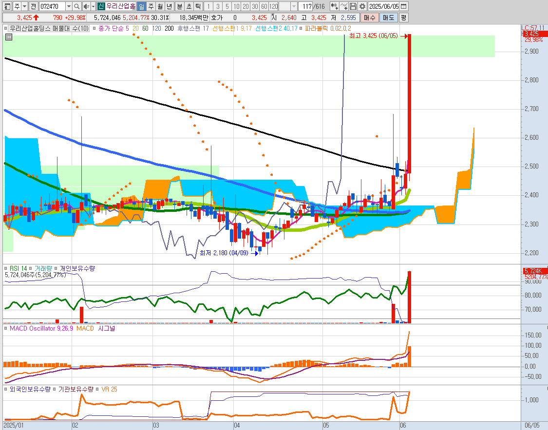Open the calendar date picker icon
Image resolution: width=548 pixels, height=430 pixels.
[x=403, y=6]
